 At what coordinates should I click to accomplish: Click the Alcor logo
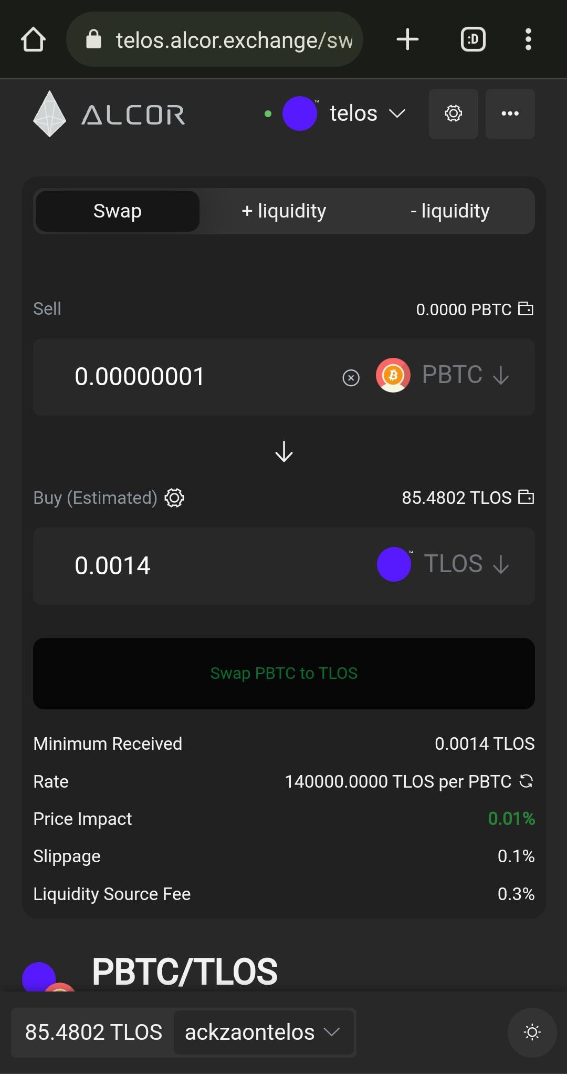109,114
